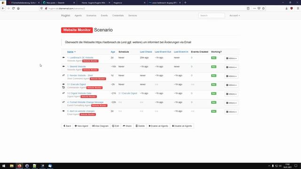Screen dimensions: 301x169
Task: Open the 3.2 Digest Website Data agent
Action: tap(79, 93)
